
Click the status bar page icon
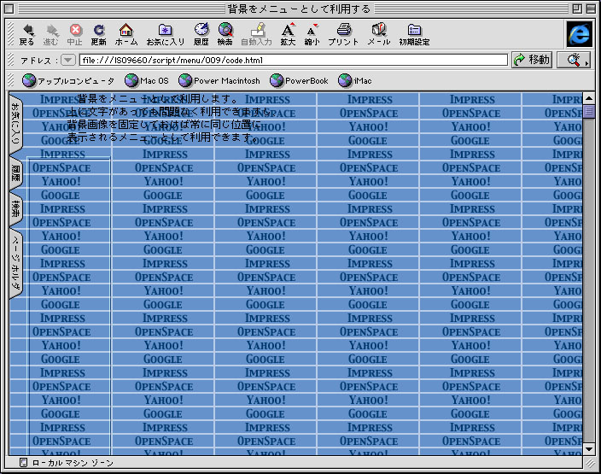tap(23, 463)
